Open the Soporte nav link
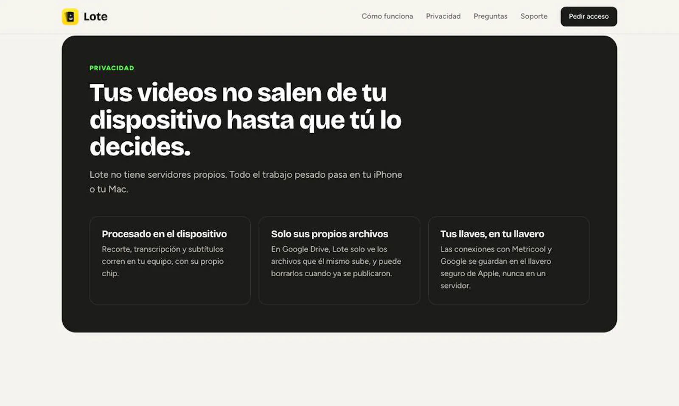This screenshot has width=679, height=406. pyautogui.click(x=534, y=16)
